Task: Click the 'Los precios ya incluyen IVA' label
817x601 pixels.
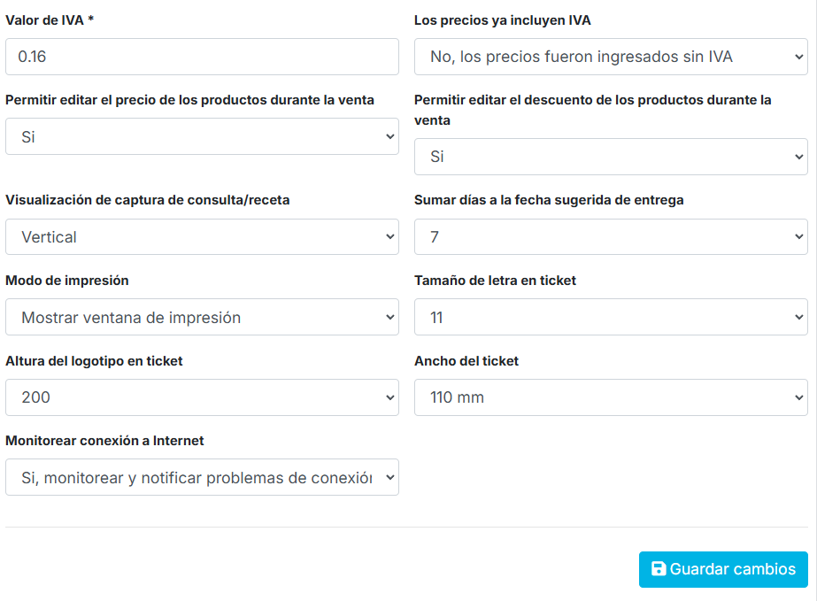Action: [502, 20]
